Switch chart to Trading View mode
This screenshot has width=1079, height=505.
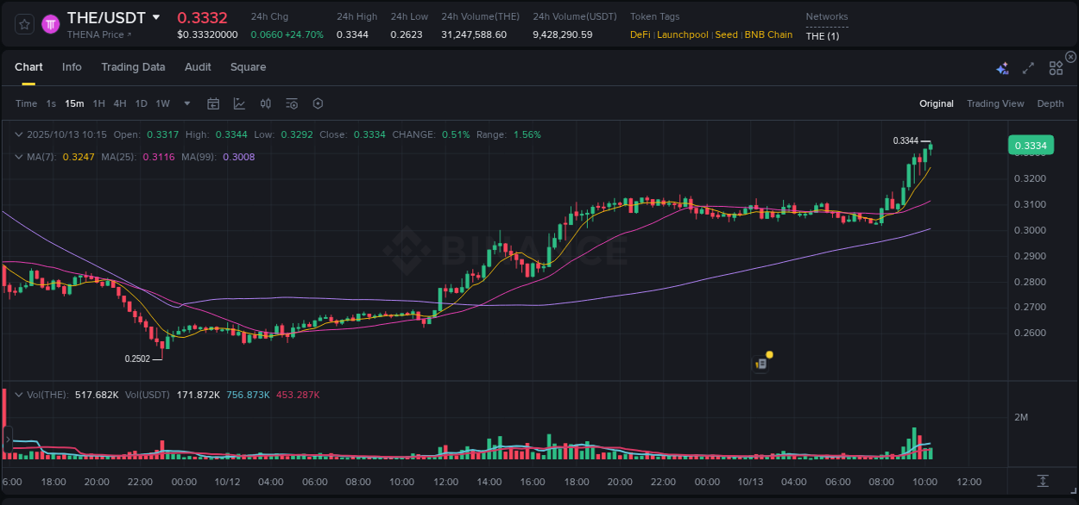[x=994, y=103]
